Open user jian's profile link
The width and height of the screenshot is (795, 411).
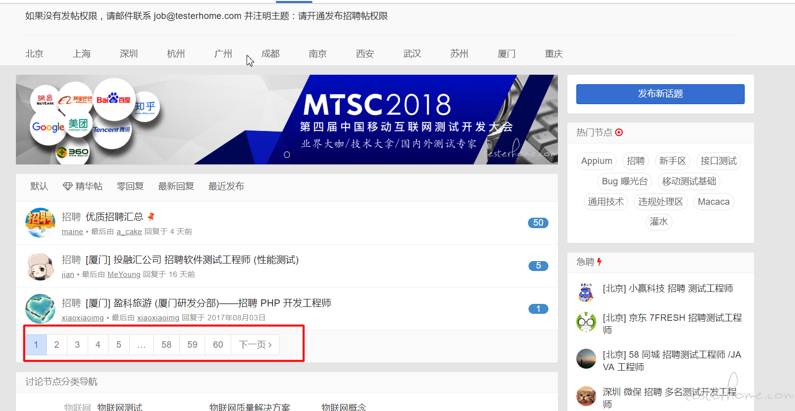click(x=68, y=274)
